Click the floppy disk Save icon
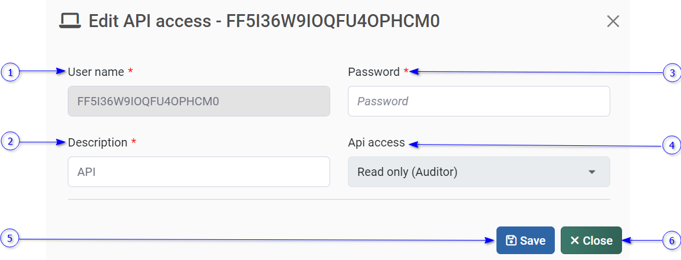 (511, 241)
